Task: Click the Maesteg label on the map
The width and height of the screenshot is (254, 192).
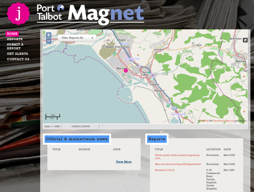Action: pyautogui.click(x=241, y=61)
